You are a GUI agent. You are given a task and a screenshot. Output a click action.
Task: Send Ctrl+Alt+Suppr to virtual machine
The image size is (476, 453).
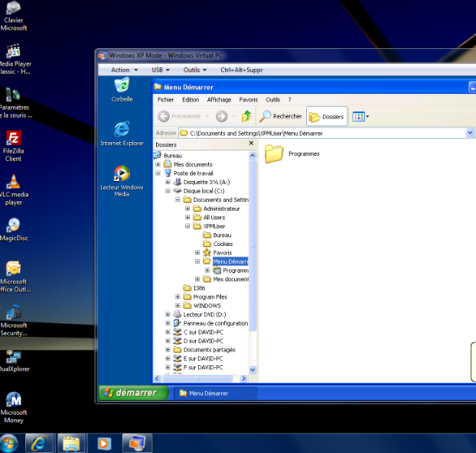[241, 70]
